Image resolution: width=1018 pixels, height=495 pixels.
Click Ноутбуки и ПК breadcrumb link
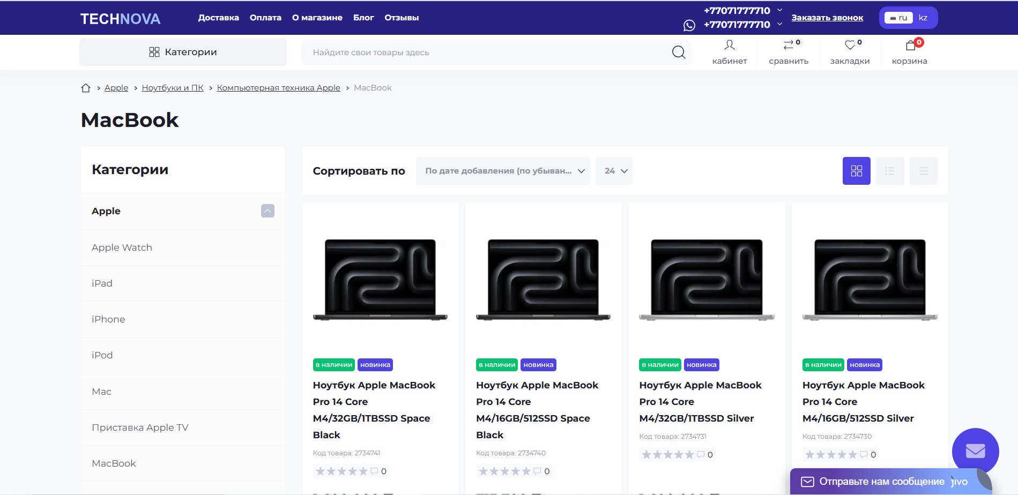[173, 88]
